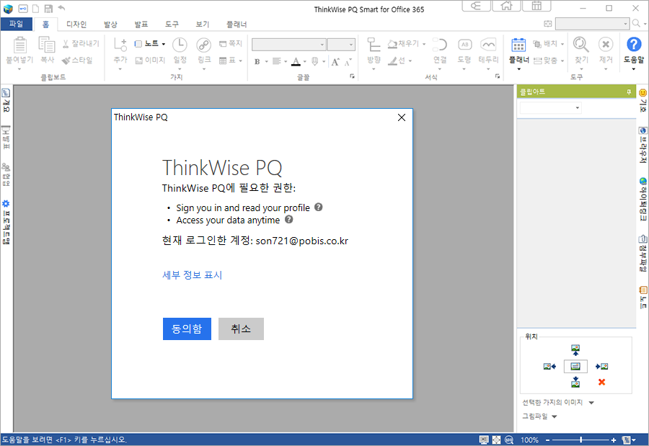Image resolution: width=649 pixels, height=446 pixels.
Task: Click the 연결 connection icon
Action: coord(440,45)
